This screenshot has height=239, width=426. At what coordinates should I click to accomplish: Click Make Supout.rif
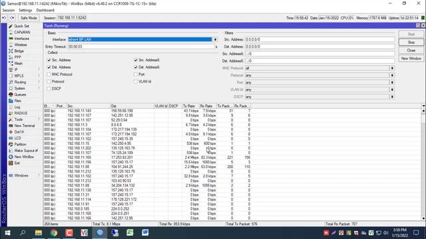26,151
